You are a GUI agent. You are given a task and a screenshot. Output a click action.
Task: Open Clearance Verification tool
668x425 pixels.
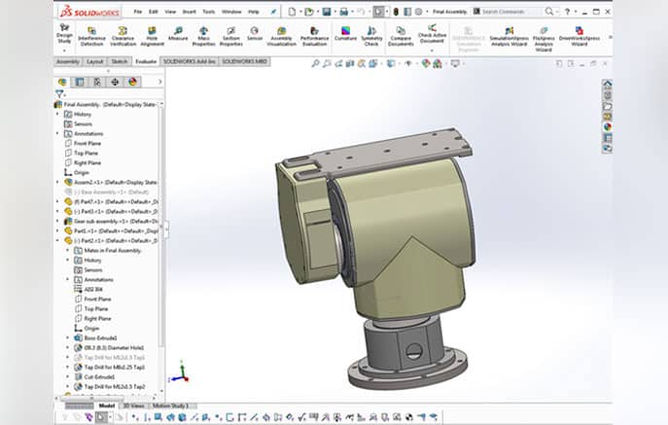pos(123,36)
